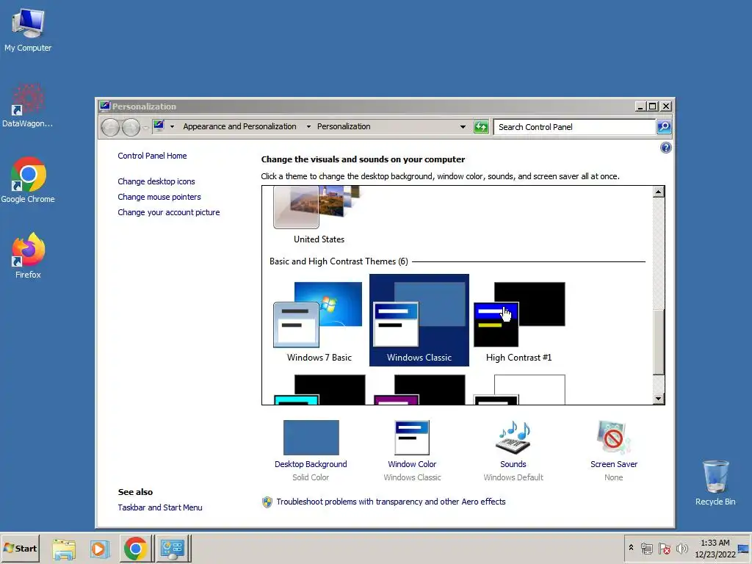Open Change mouse pointers link
752x564 pixels.
[159, 197]
